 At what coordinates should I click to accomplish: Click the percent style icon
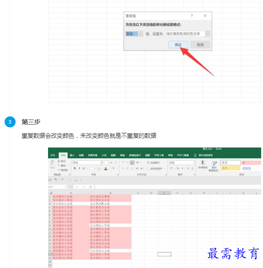click(x=178, y=169)
